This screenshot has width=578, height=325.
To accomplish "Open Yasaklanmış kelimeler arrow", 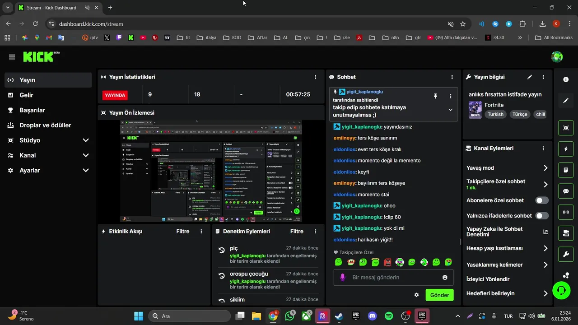I will tap(545, 265).
